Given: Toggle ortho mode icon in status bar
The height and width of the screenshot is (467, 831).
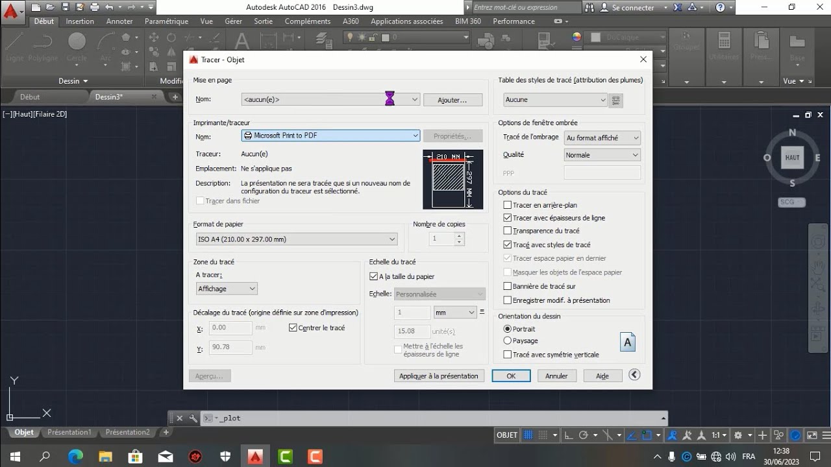Looking at the screenshot, I should tap(569, 435).
